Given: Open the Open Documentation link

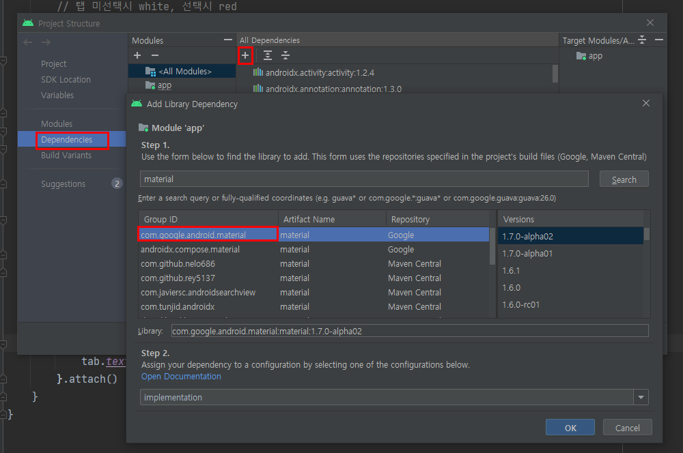Looking at the screenshot, I should 181,377.
